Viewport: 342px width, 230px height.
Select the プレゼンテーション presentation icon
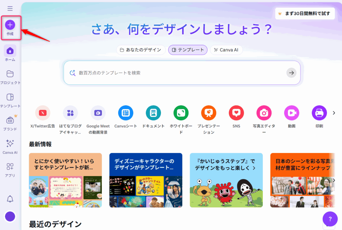click(209, 113)
